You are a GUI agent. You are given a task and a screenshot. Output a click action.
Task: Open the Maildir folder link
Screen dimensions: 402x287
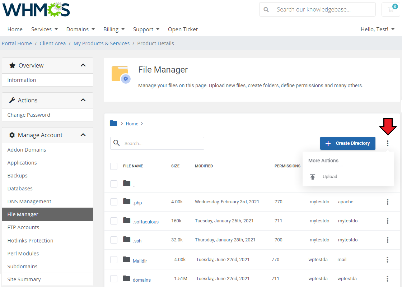point(140,261)
